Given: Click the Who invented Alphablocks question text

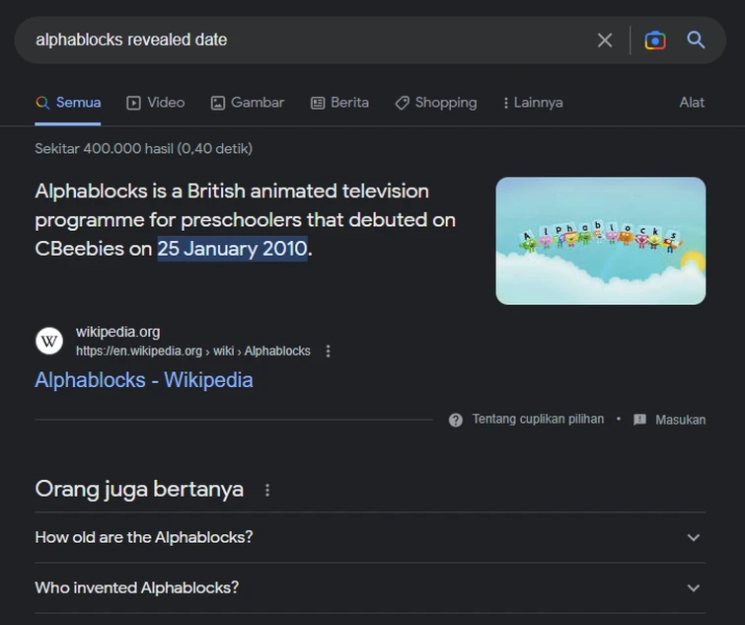Looking at the screenshot, I should click(137, 587).
